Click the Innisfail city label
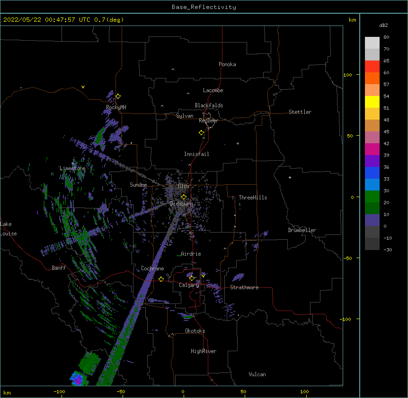Screen dimensions: 408x398 tap(196, 154)
